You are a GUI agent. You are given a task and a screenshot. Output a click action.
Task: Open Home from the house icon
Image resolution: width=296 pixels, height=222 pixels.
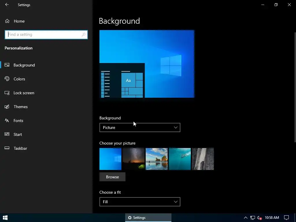(x=7, y=21)
